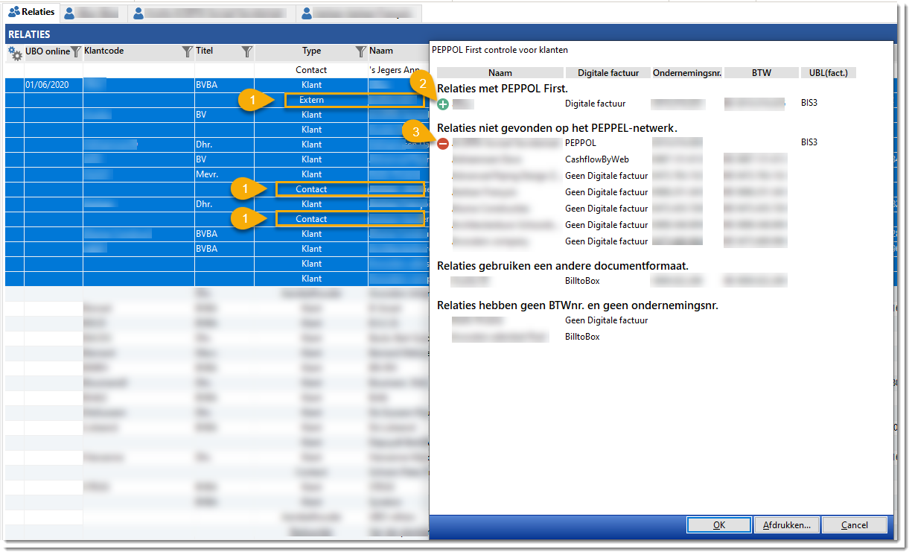Open the Klantcode column filter
The image size is (912, 555).
click(188, 52)
